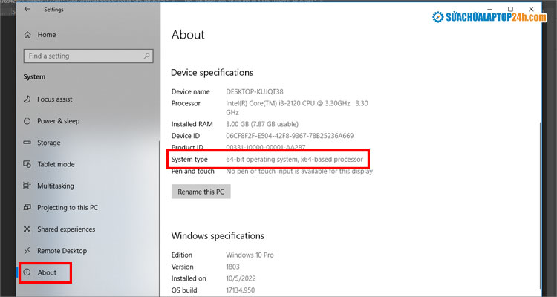
Task: Click the About info icon
Action: tap(27, 272)
